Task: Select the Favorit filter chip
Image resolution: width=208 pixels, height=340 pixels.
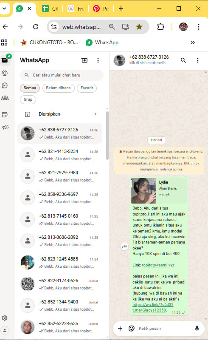Action: click(87, 88)
